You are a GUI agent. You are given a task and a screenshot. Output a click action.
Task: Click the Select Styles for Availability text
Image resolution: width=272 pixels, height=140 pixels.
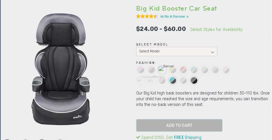click(x=216, y=30)
